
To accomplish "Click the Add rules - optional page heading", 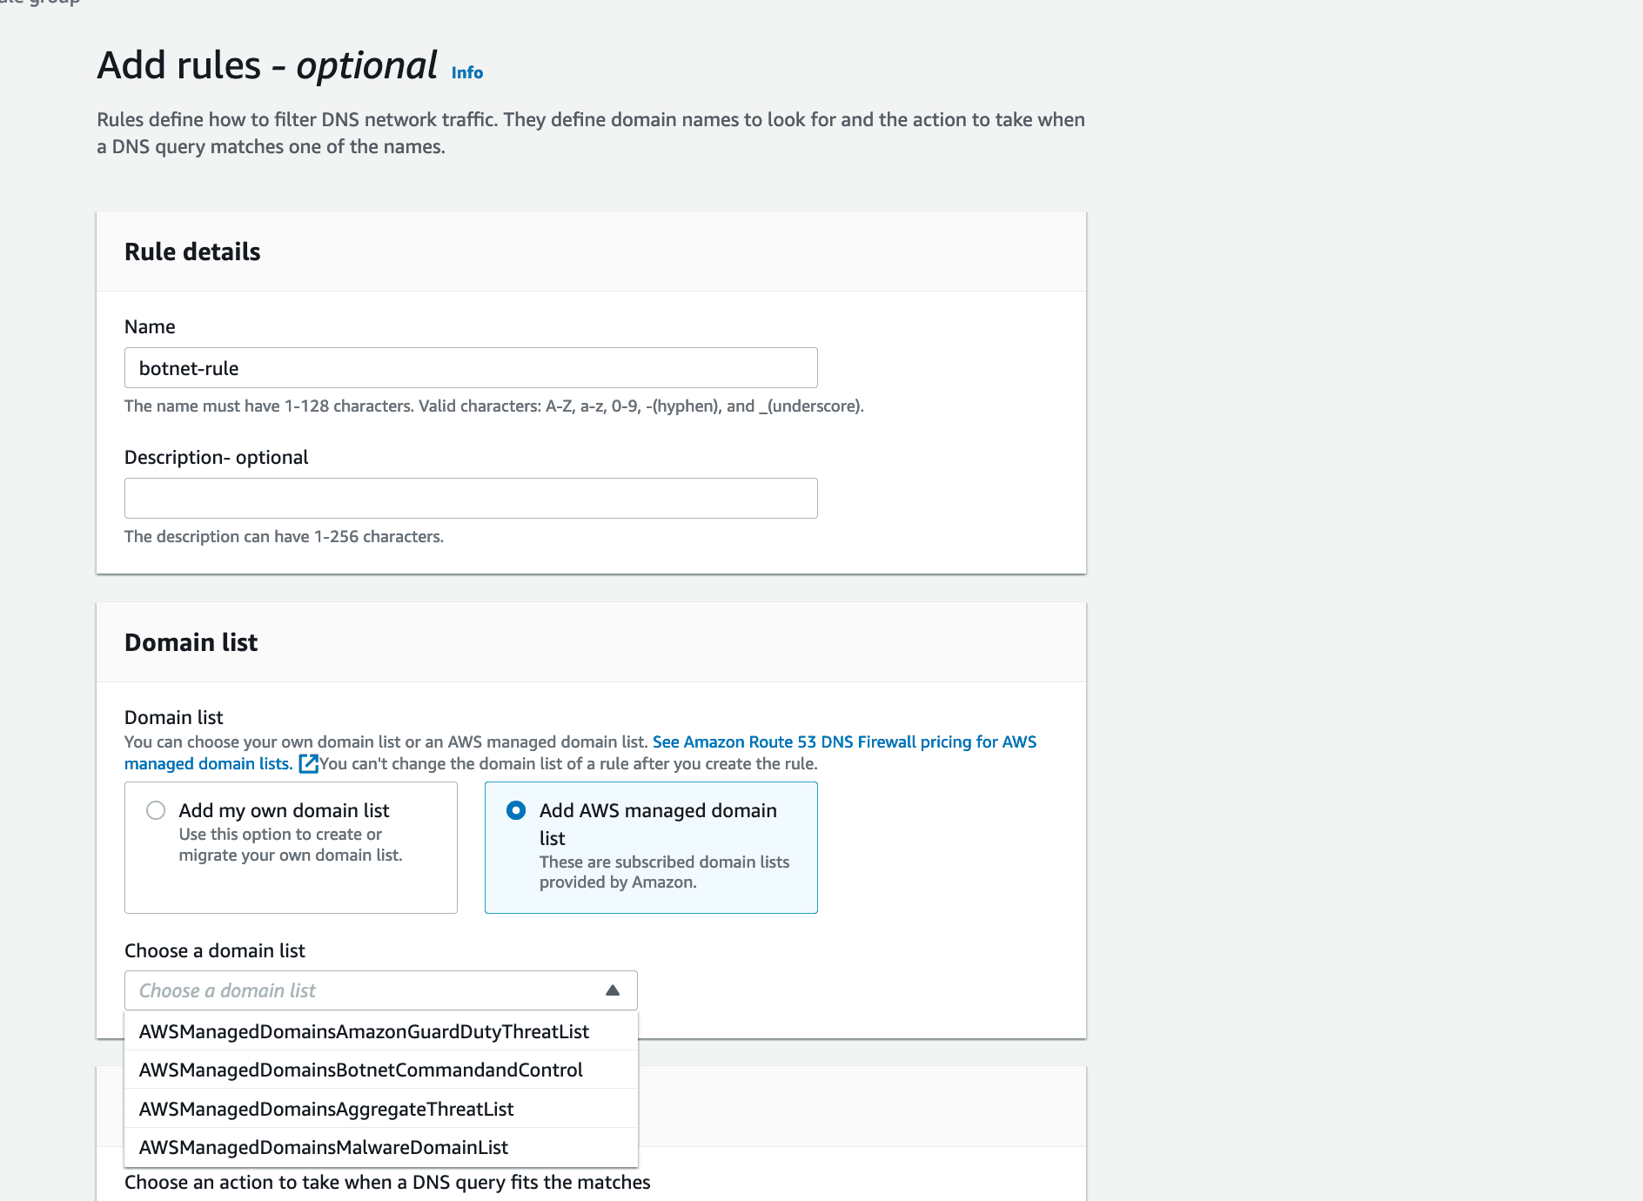I will click(x=267, y=65).
